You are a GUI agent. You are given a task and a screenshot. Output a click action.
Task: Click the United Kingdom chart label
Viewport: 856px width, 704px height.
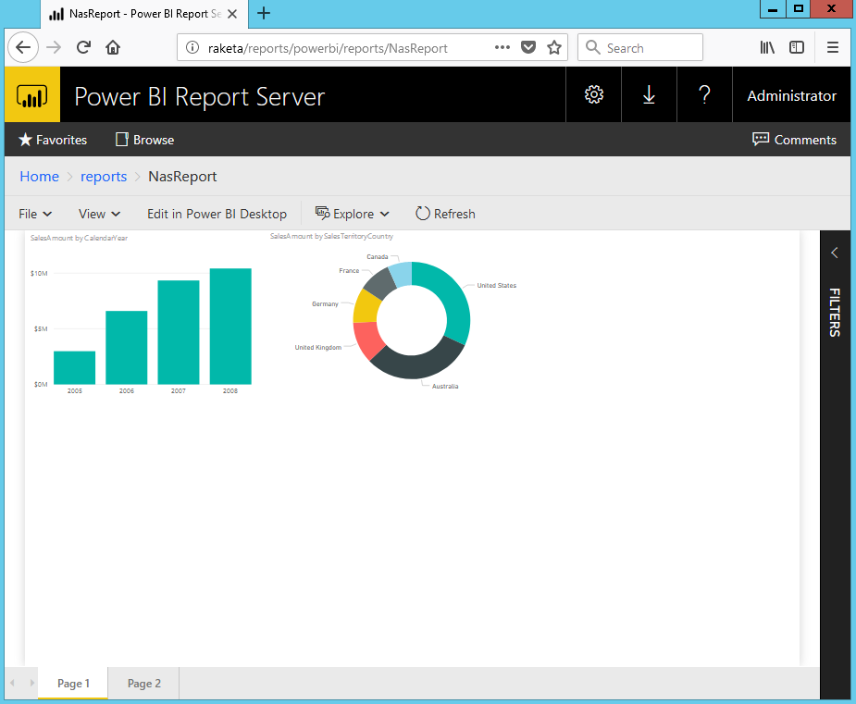click(318, 348)
